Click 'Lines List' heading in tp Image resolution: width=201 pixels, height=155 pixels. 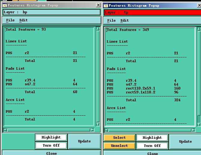[117, 41]
